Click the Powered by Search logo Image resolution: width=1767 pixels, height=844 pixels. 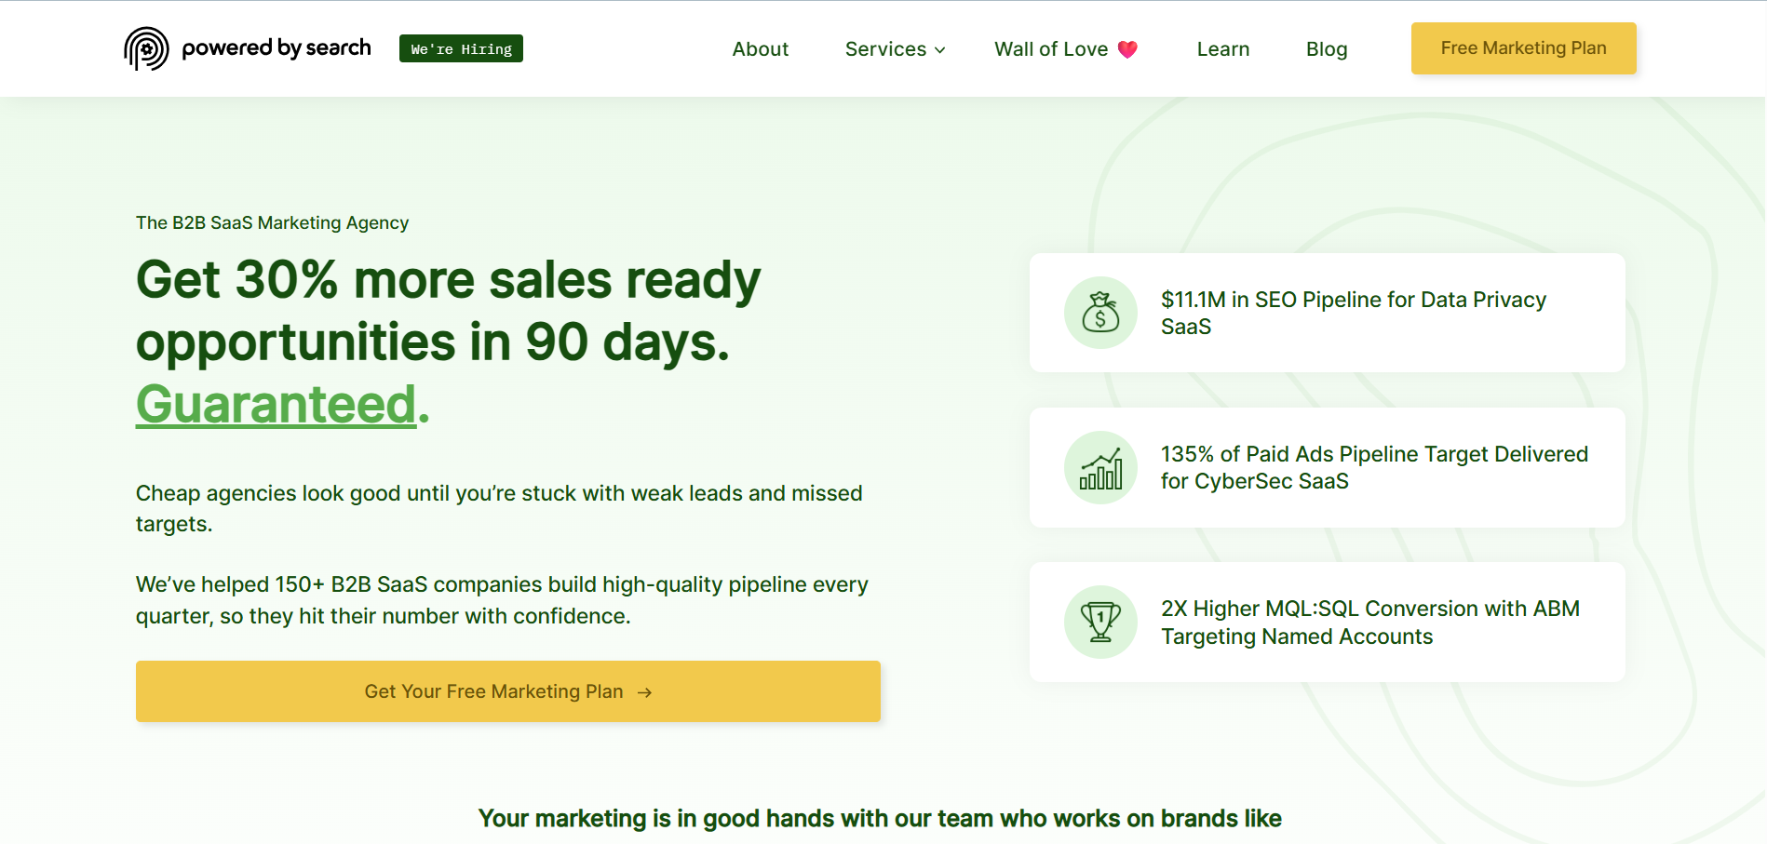click(x=247, y=47)
